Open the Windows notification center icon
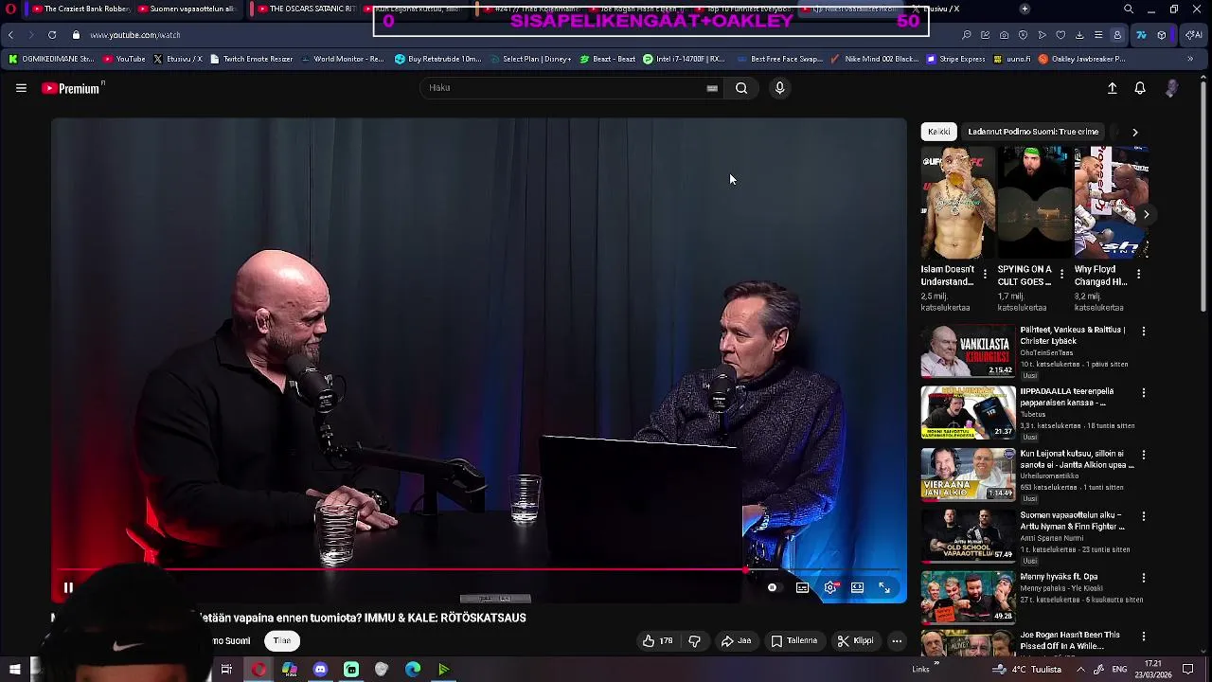Screen dimensions: 1212x682 tap(1187, 669)
